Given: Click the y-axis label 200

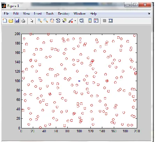Looking at the screenshot, I should tap(17, 34).
